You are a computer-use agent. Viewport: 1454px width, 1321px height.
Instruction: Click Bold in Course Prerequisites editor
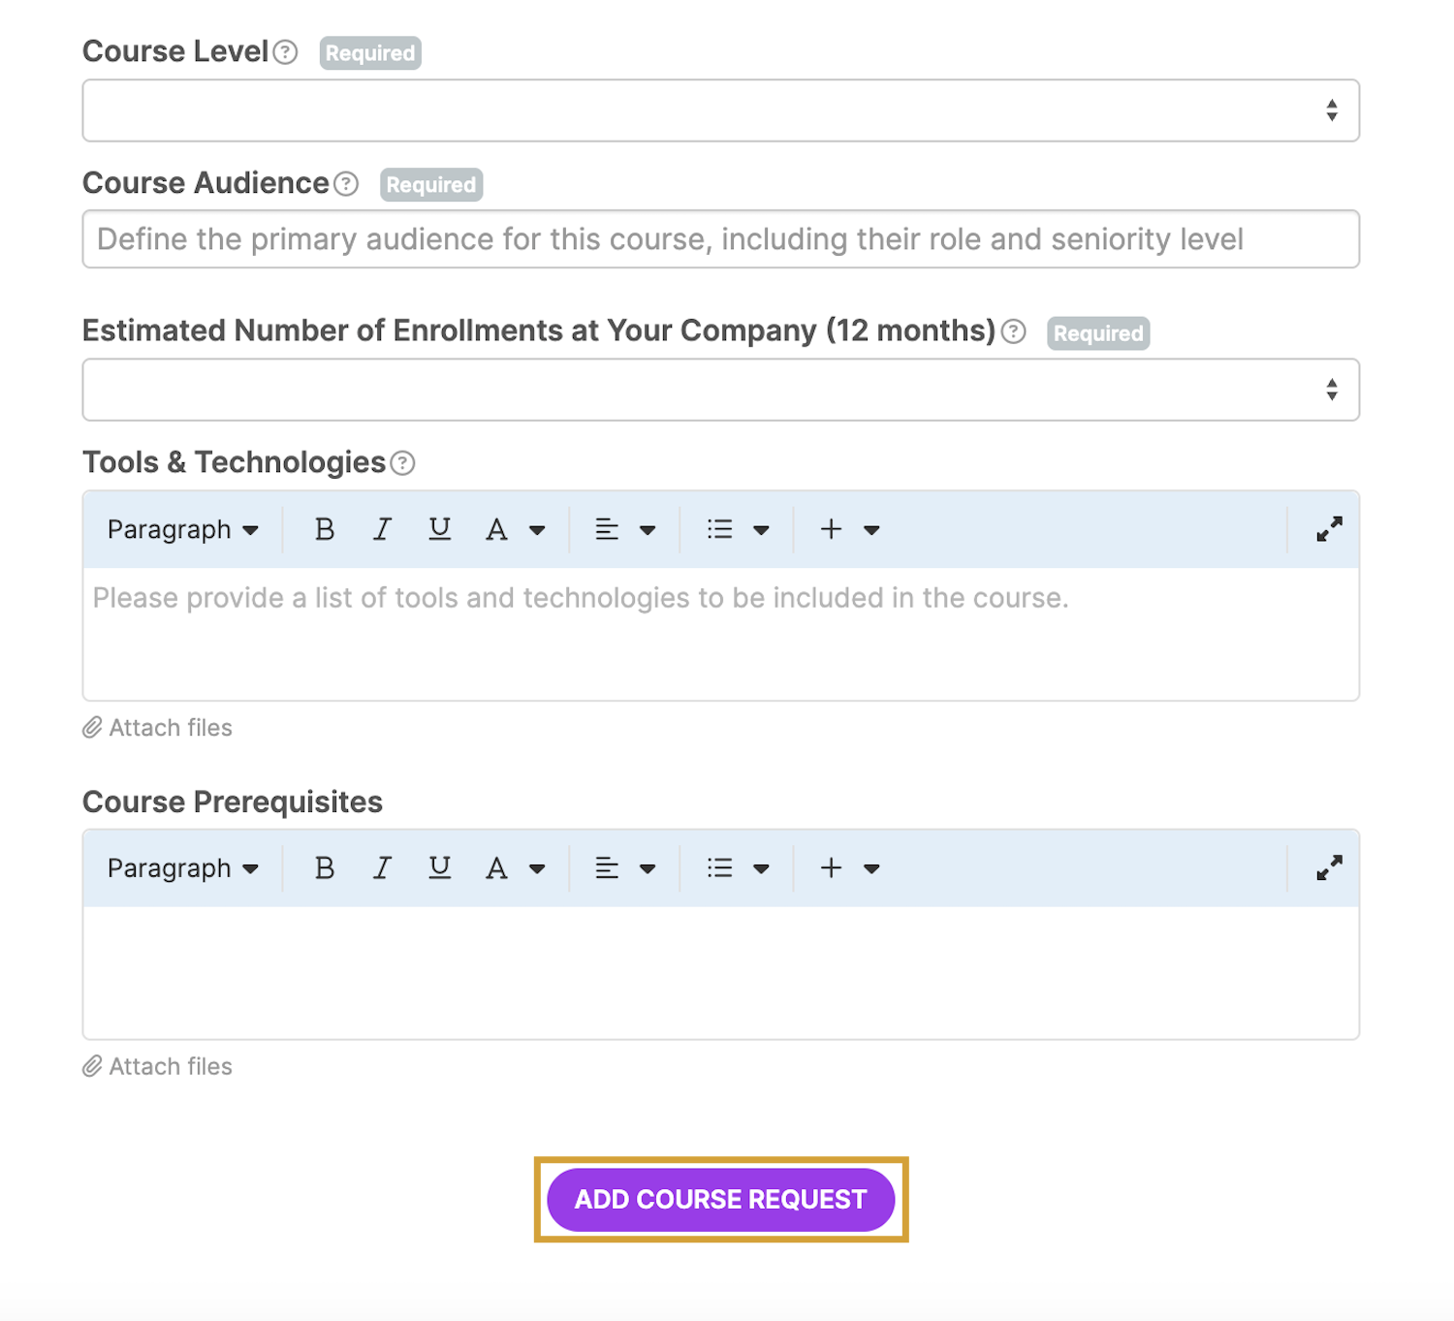325,867
